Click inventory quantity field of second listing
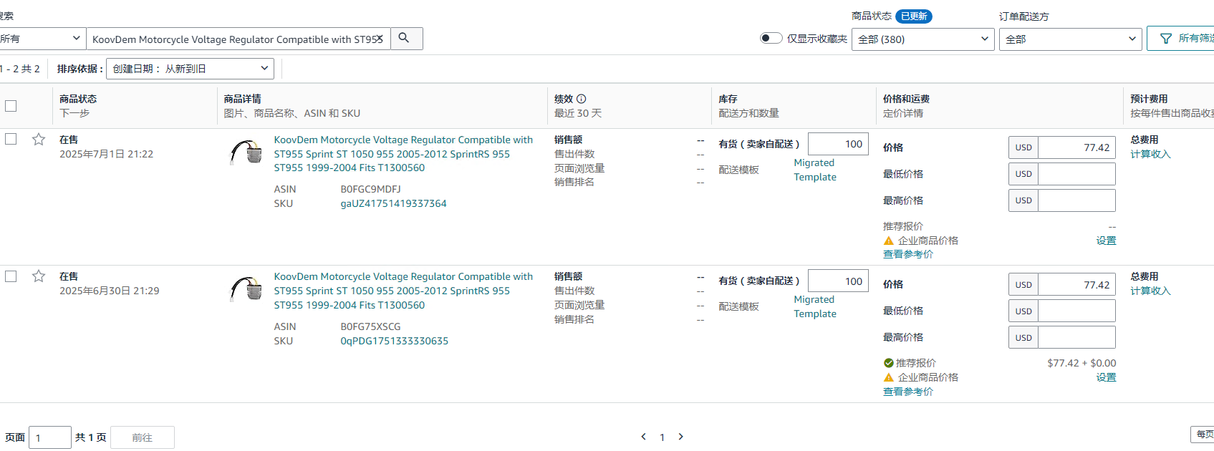The image size is (1214, 451). [838, 281]
